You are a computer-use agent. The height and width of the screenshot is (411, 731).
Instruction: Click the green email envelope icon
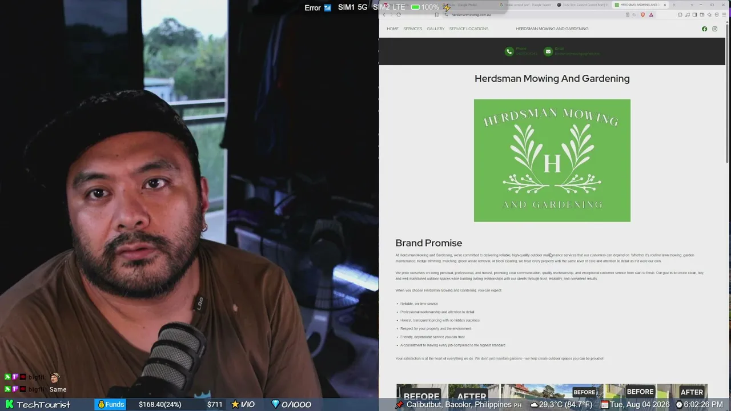point(548,51)
